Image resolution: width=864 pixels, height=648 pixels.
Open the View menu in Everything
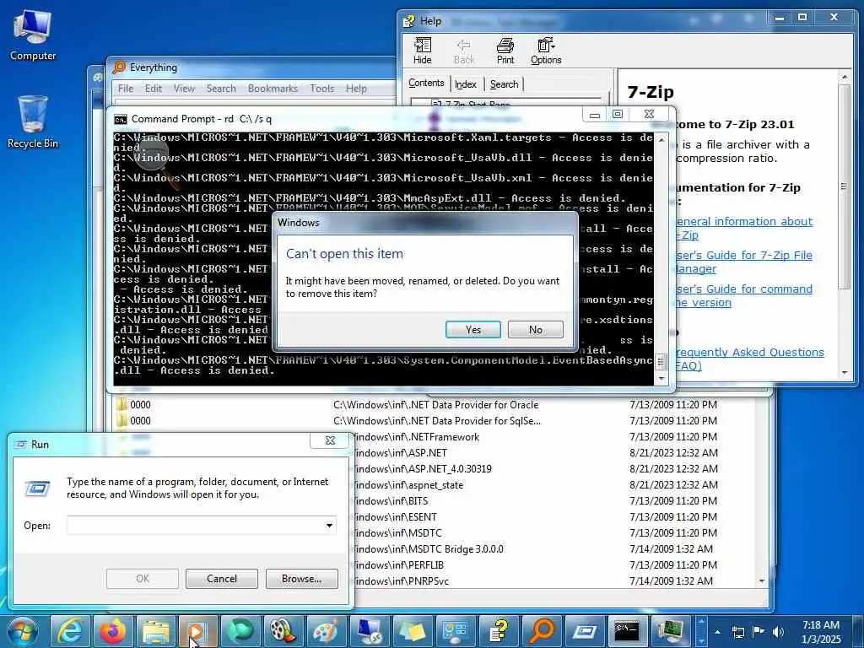(x=184, y=88)
